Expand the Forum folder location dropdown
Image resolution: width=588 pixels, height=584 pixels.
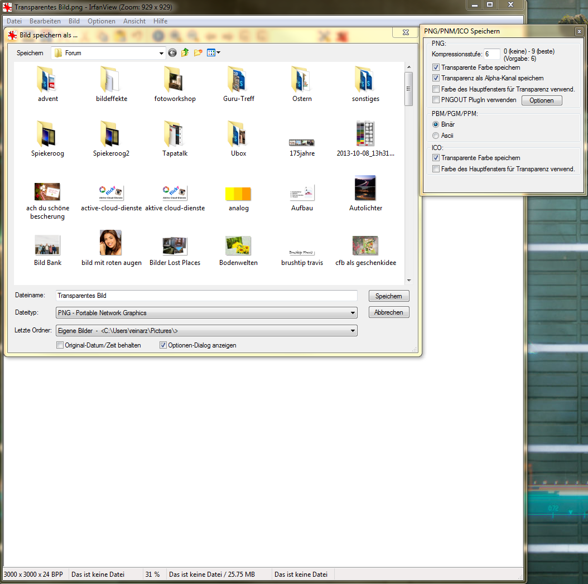[x=161, y=54]
